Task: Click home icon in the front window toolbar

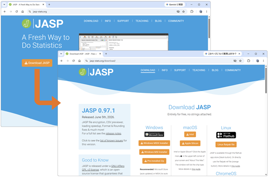Action: [79, 61]
